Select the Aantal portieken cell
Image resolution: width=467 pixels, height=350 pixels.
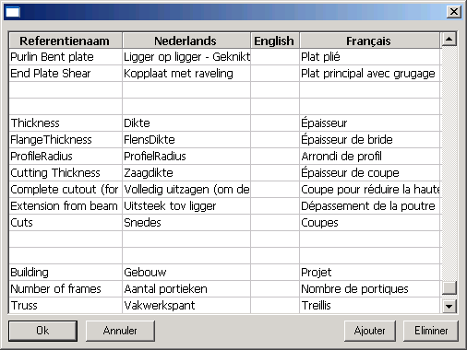click(186, 289)
